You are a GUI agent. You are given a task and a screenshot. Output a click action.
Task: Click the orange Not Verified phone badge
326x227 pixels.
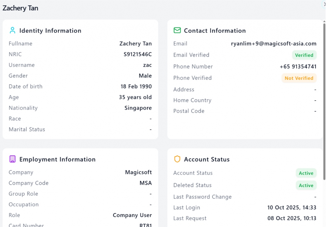tap(299, 78)
